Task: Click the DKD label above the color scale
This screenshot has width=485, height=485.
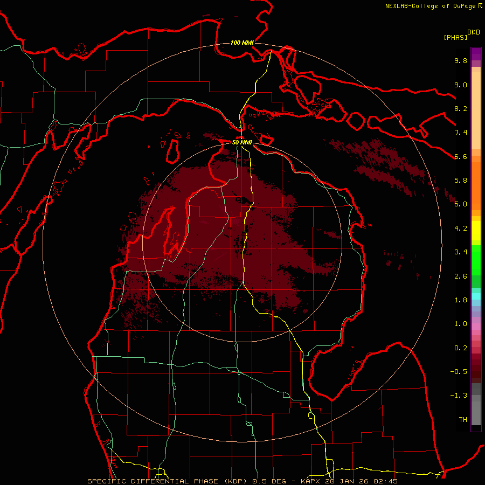Action: click(474, 32)
